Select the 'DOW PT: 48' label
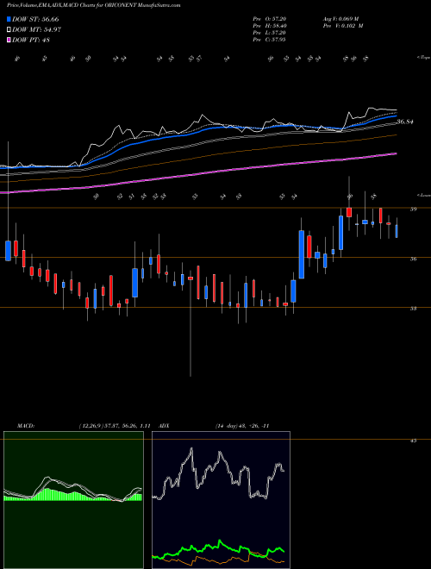This screenshot has width=431, height=569. (x=31, y=40)
